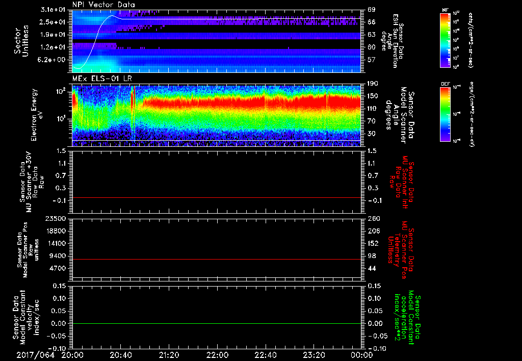Screen dimensions: 522x361
Task: Click the "21:20" time tick label
Action: pos(169,355)
